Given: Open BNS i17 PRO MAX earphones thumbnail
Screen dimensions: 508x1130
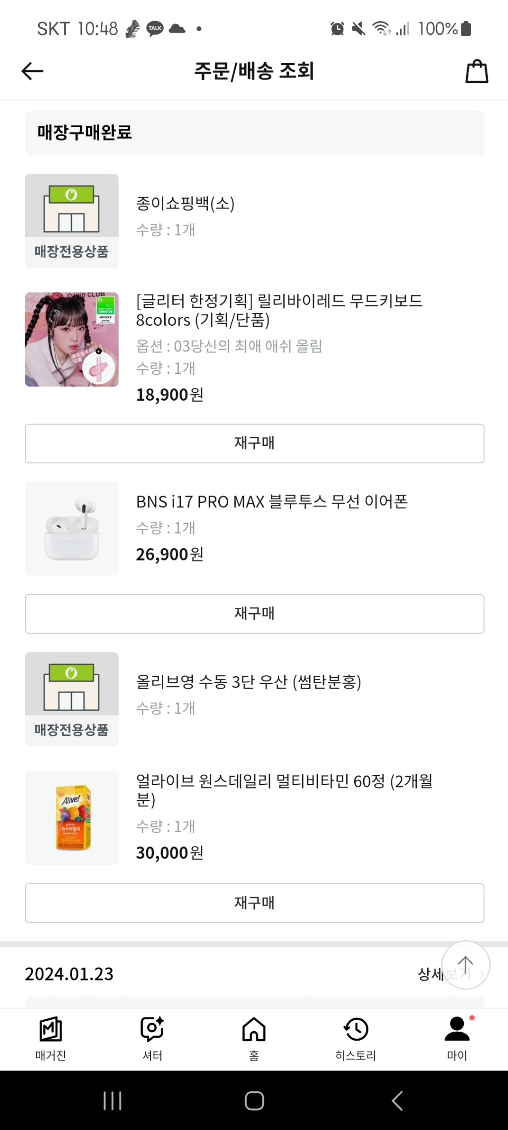Looking at the screenshot, I should [72, 528].
